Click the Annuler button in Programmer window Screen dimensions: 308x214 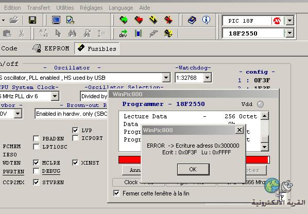[x=131, y=170]
